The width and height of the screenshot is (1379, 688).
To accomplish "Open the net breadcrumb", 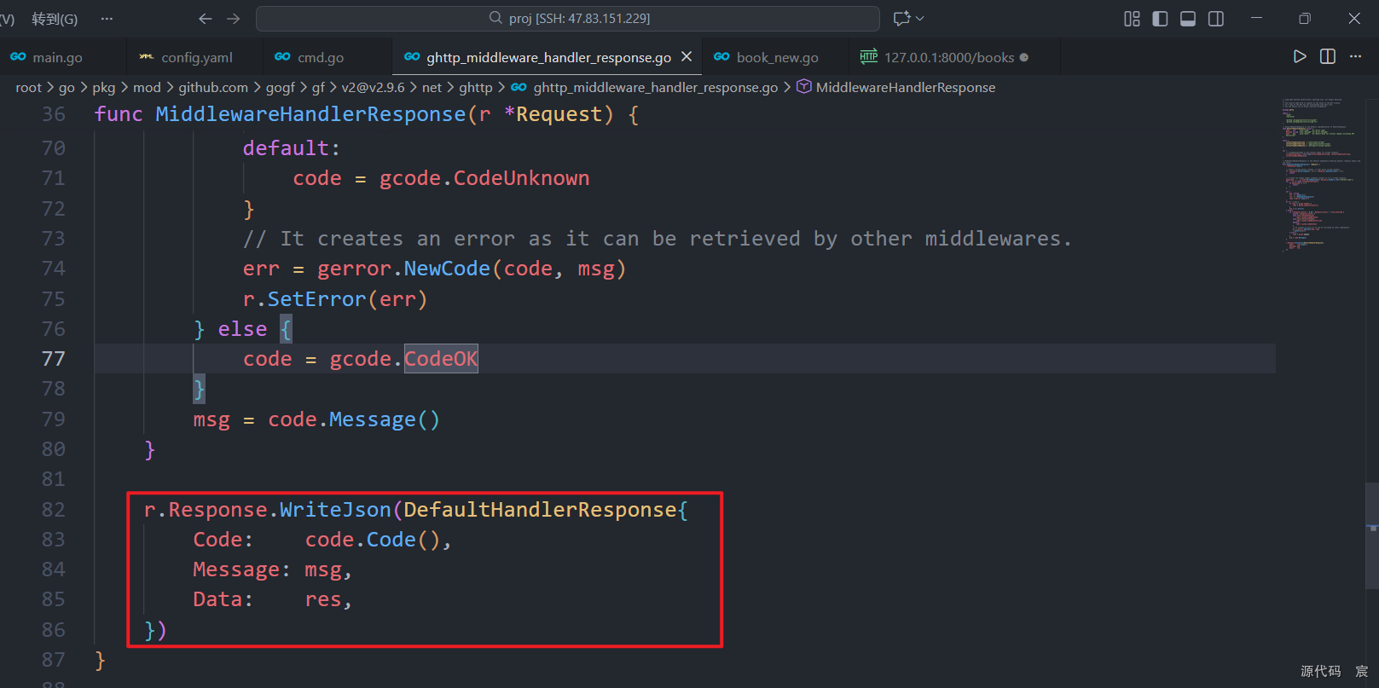I will point(432,87).
